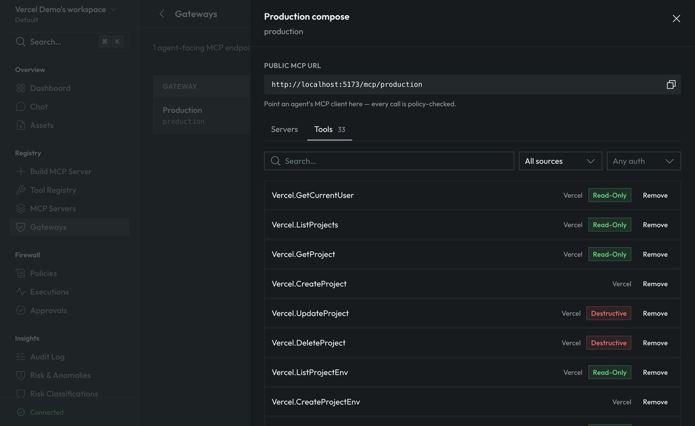The width and height of the screenshot is (695, 426).
Task: Click the Read-Only badge on Vercel.GetCurrentUser
Action: tap(610, 195)
